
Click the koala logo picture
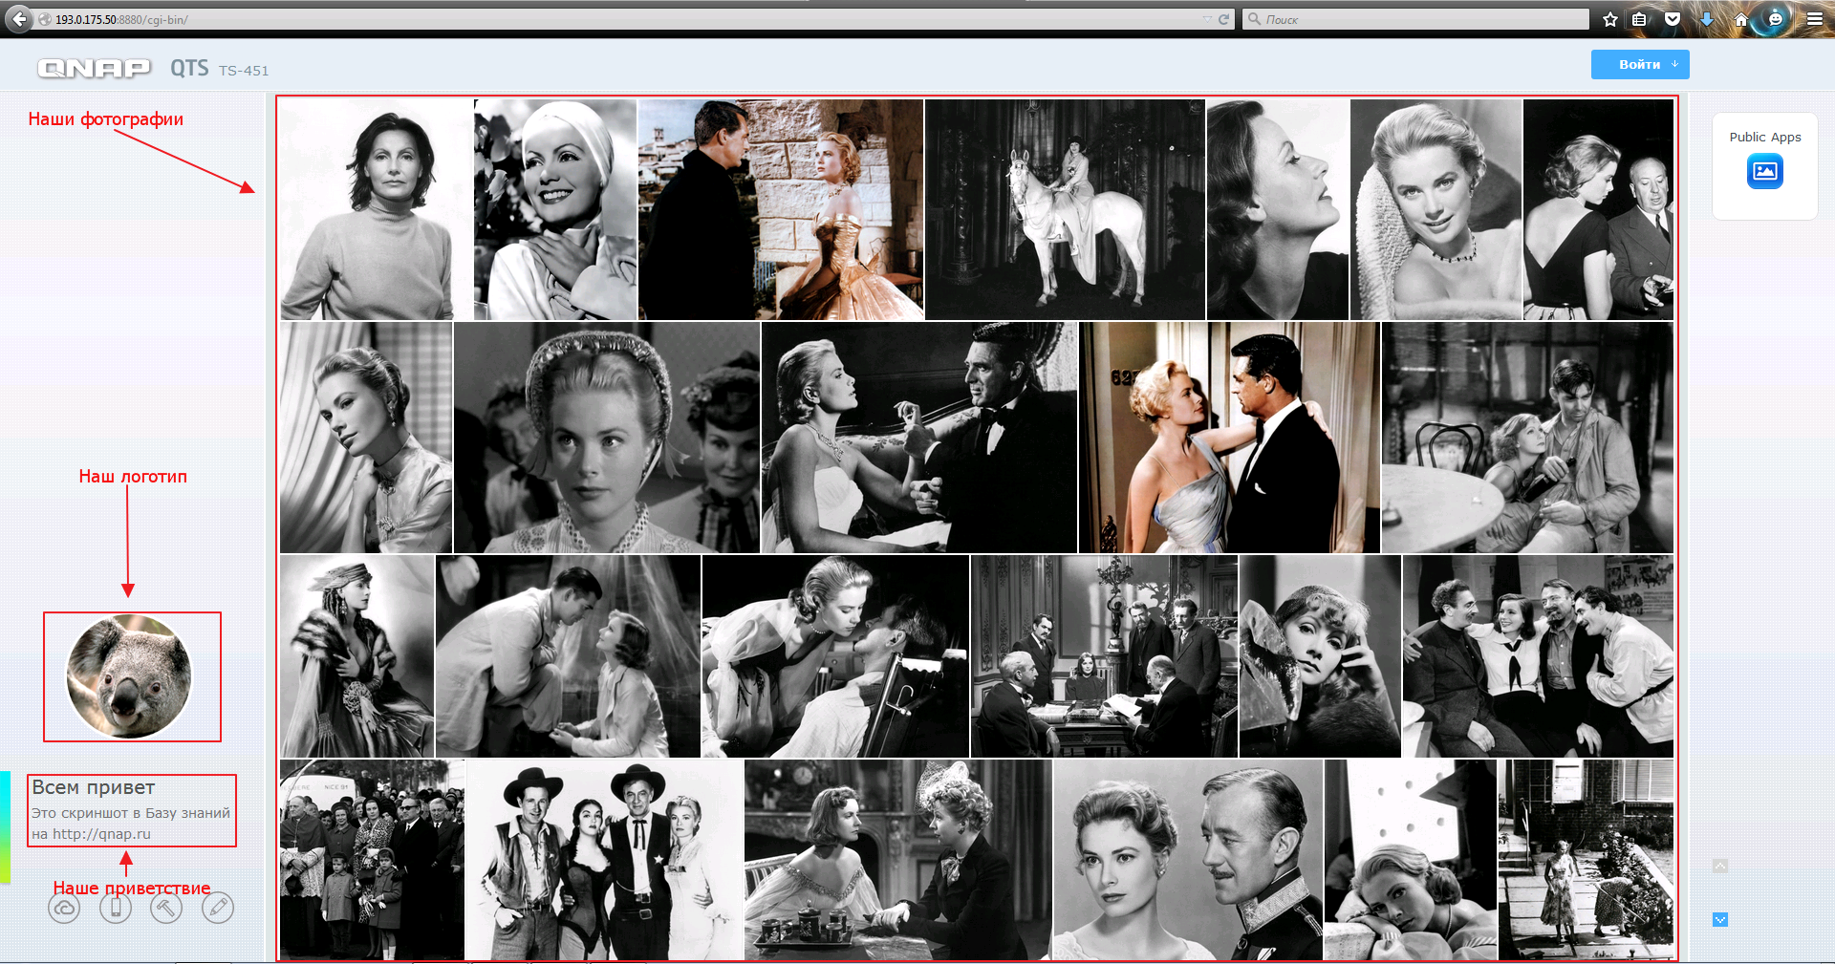click(x=129, y=676)
